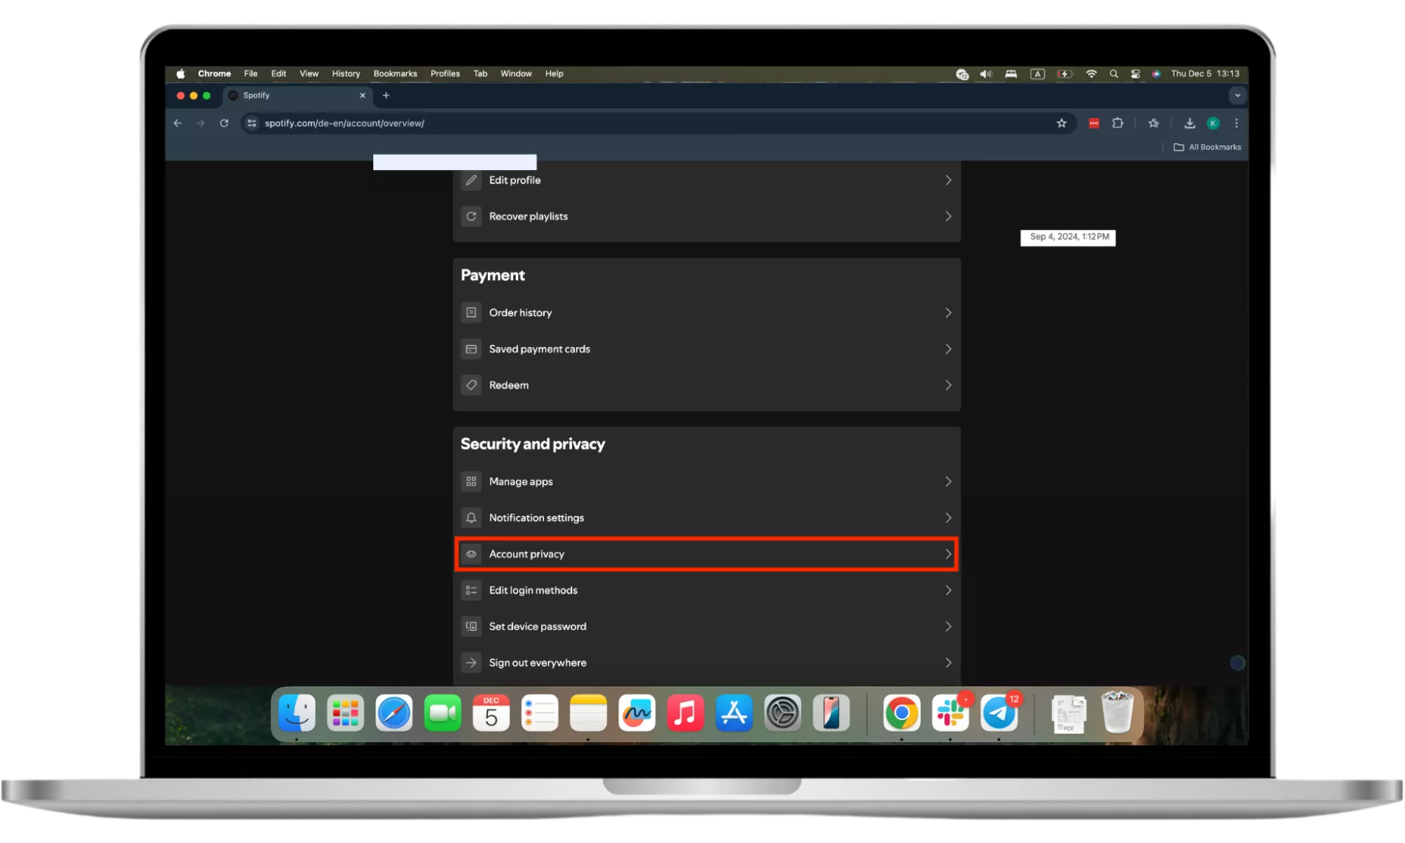This screenshot has width=1405, height=843.
Task: Open the History menu
Action: tap(346, 74)
